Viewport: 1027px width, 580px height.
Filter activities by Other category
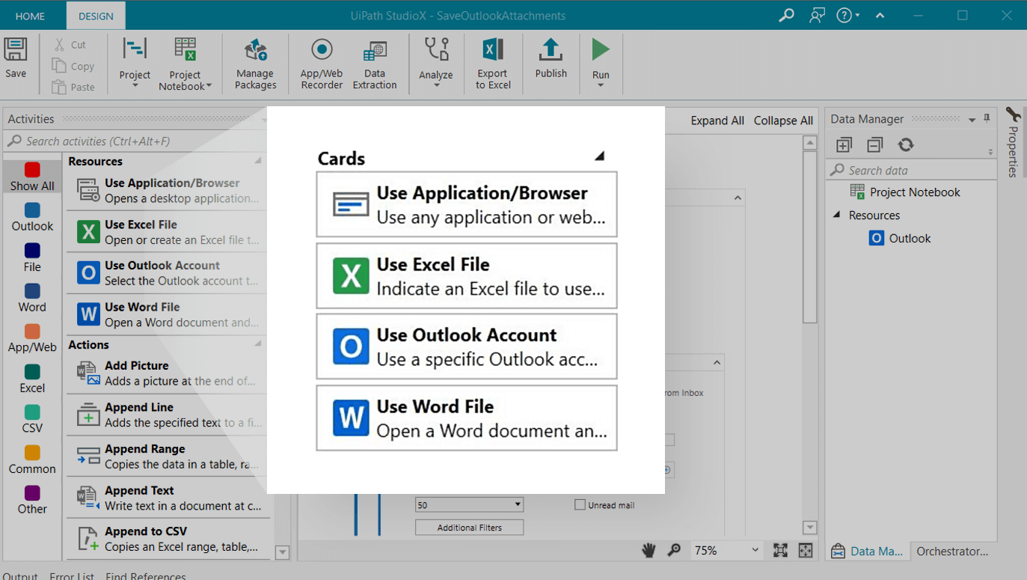pos(32,501)
